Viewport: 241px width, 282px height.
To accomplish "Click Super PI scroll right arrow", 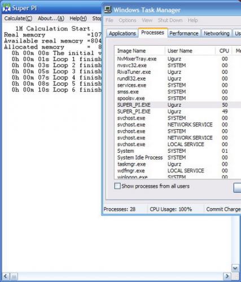I will (x=227, y=276).
